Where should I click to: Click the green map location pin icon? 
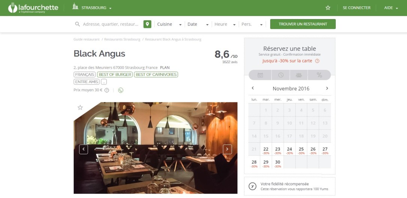tap(147, 24)
